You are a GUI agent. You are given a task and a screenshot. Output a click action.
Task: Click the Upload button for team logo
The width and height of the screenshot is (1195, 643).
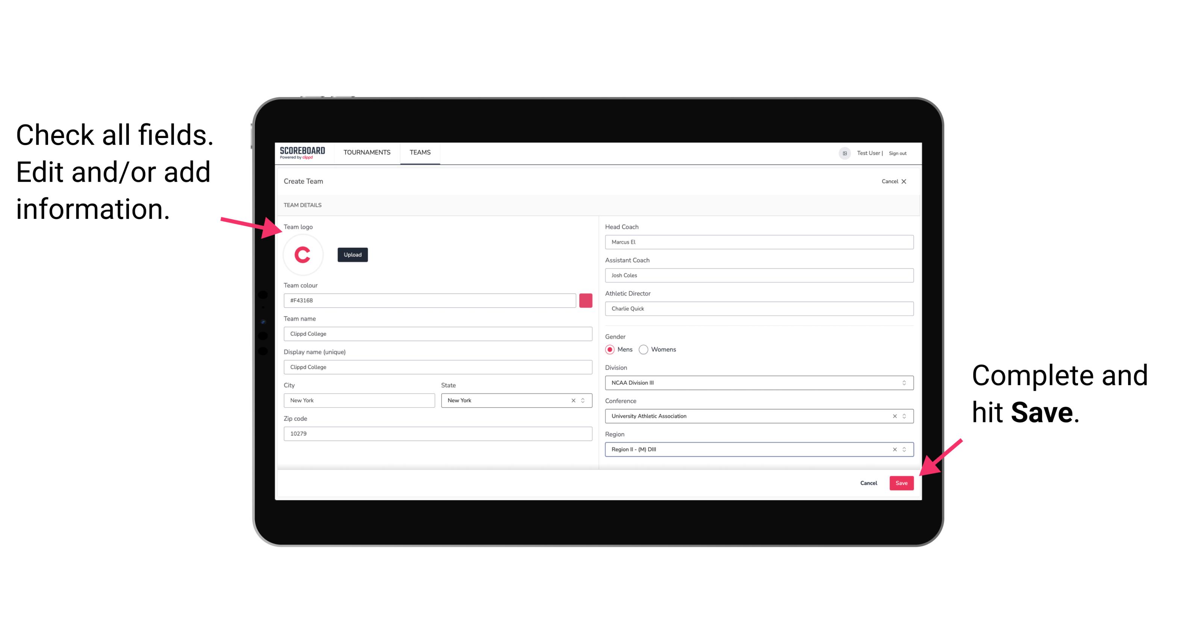352,254
